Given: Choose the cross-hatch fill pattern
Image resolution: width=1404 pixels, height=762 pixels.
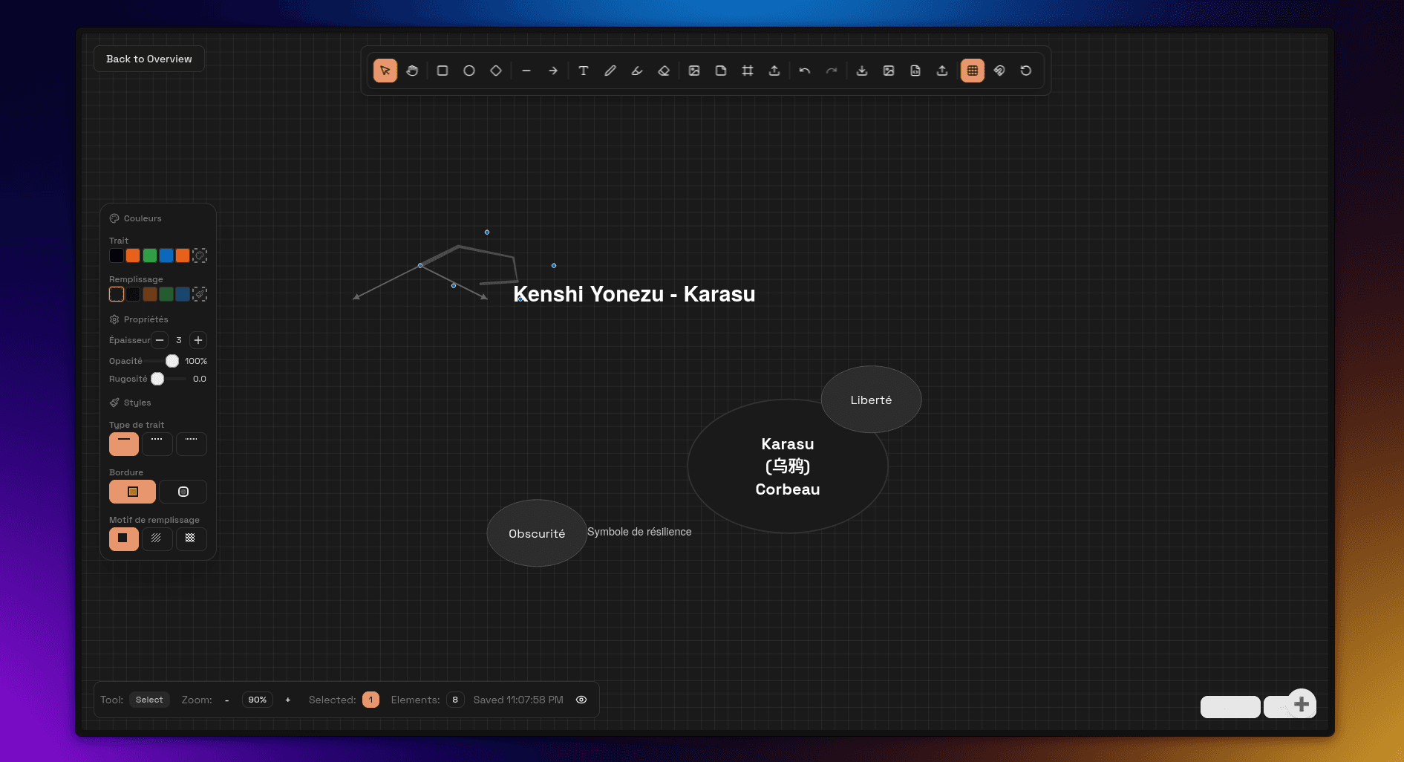Looking at the screenshot, I should pyautogui.click(x=192, y=538).
